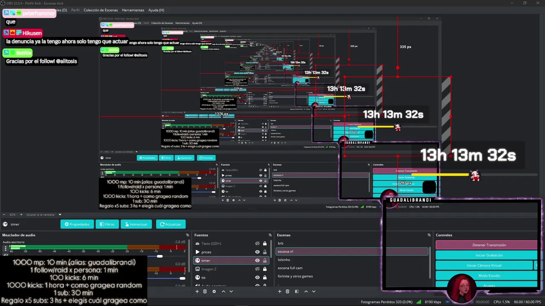Open the Herramientas menu
545x306 pixels.
tap(133, 10)
